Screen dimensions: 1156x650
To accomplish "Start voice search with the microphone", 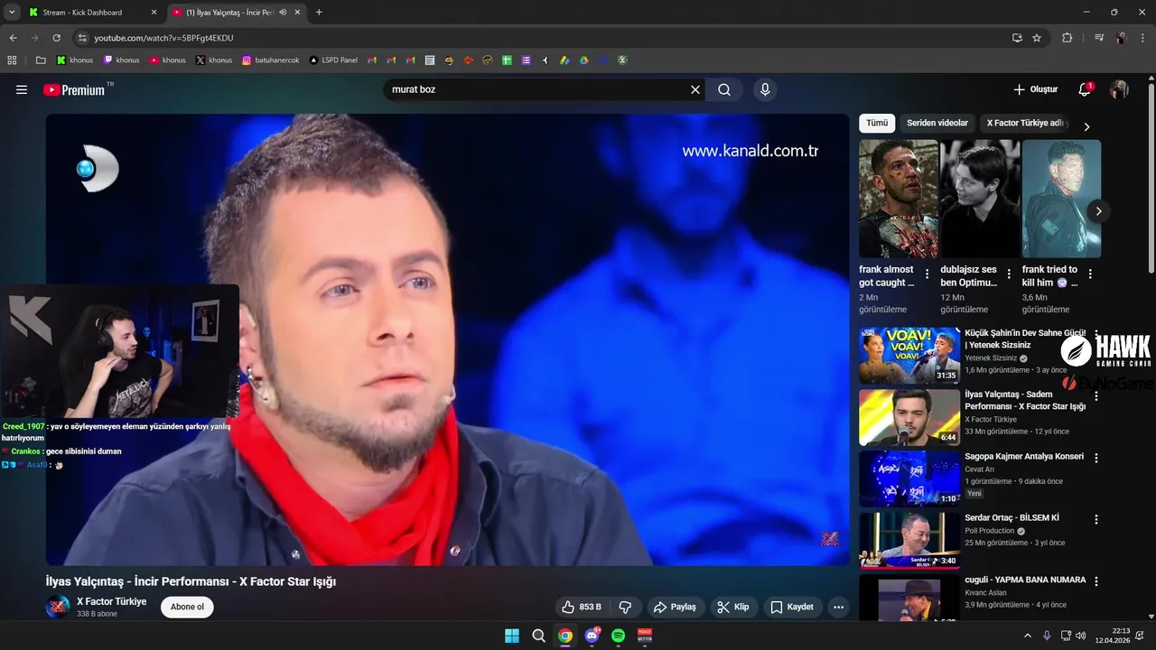I will (765, 89).
